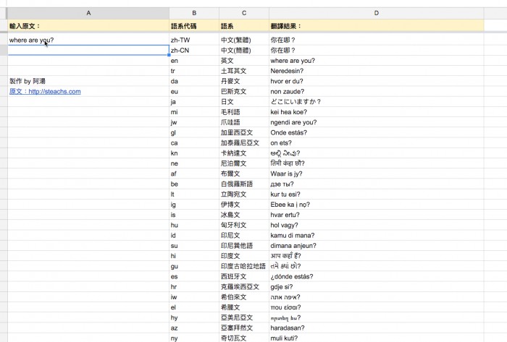Select the 'gdje si?' translation cell
Viewport: 507px width, 342px height.
(x=377, y=287)
